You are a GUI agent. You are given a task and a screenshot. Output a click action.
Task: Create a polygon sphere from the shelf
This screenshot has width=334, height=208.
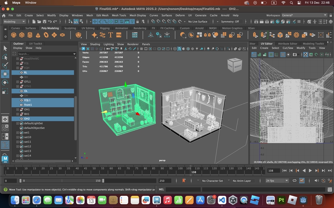pyautogui.click(x=14, y=35)
